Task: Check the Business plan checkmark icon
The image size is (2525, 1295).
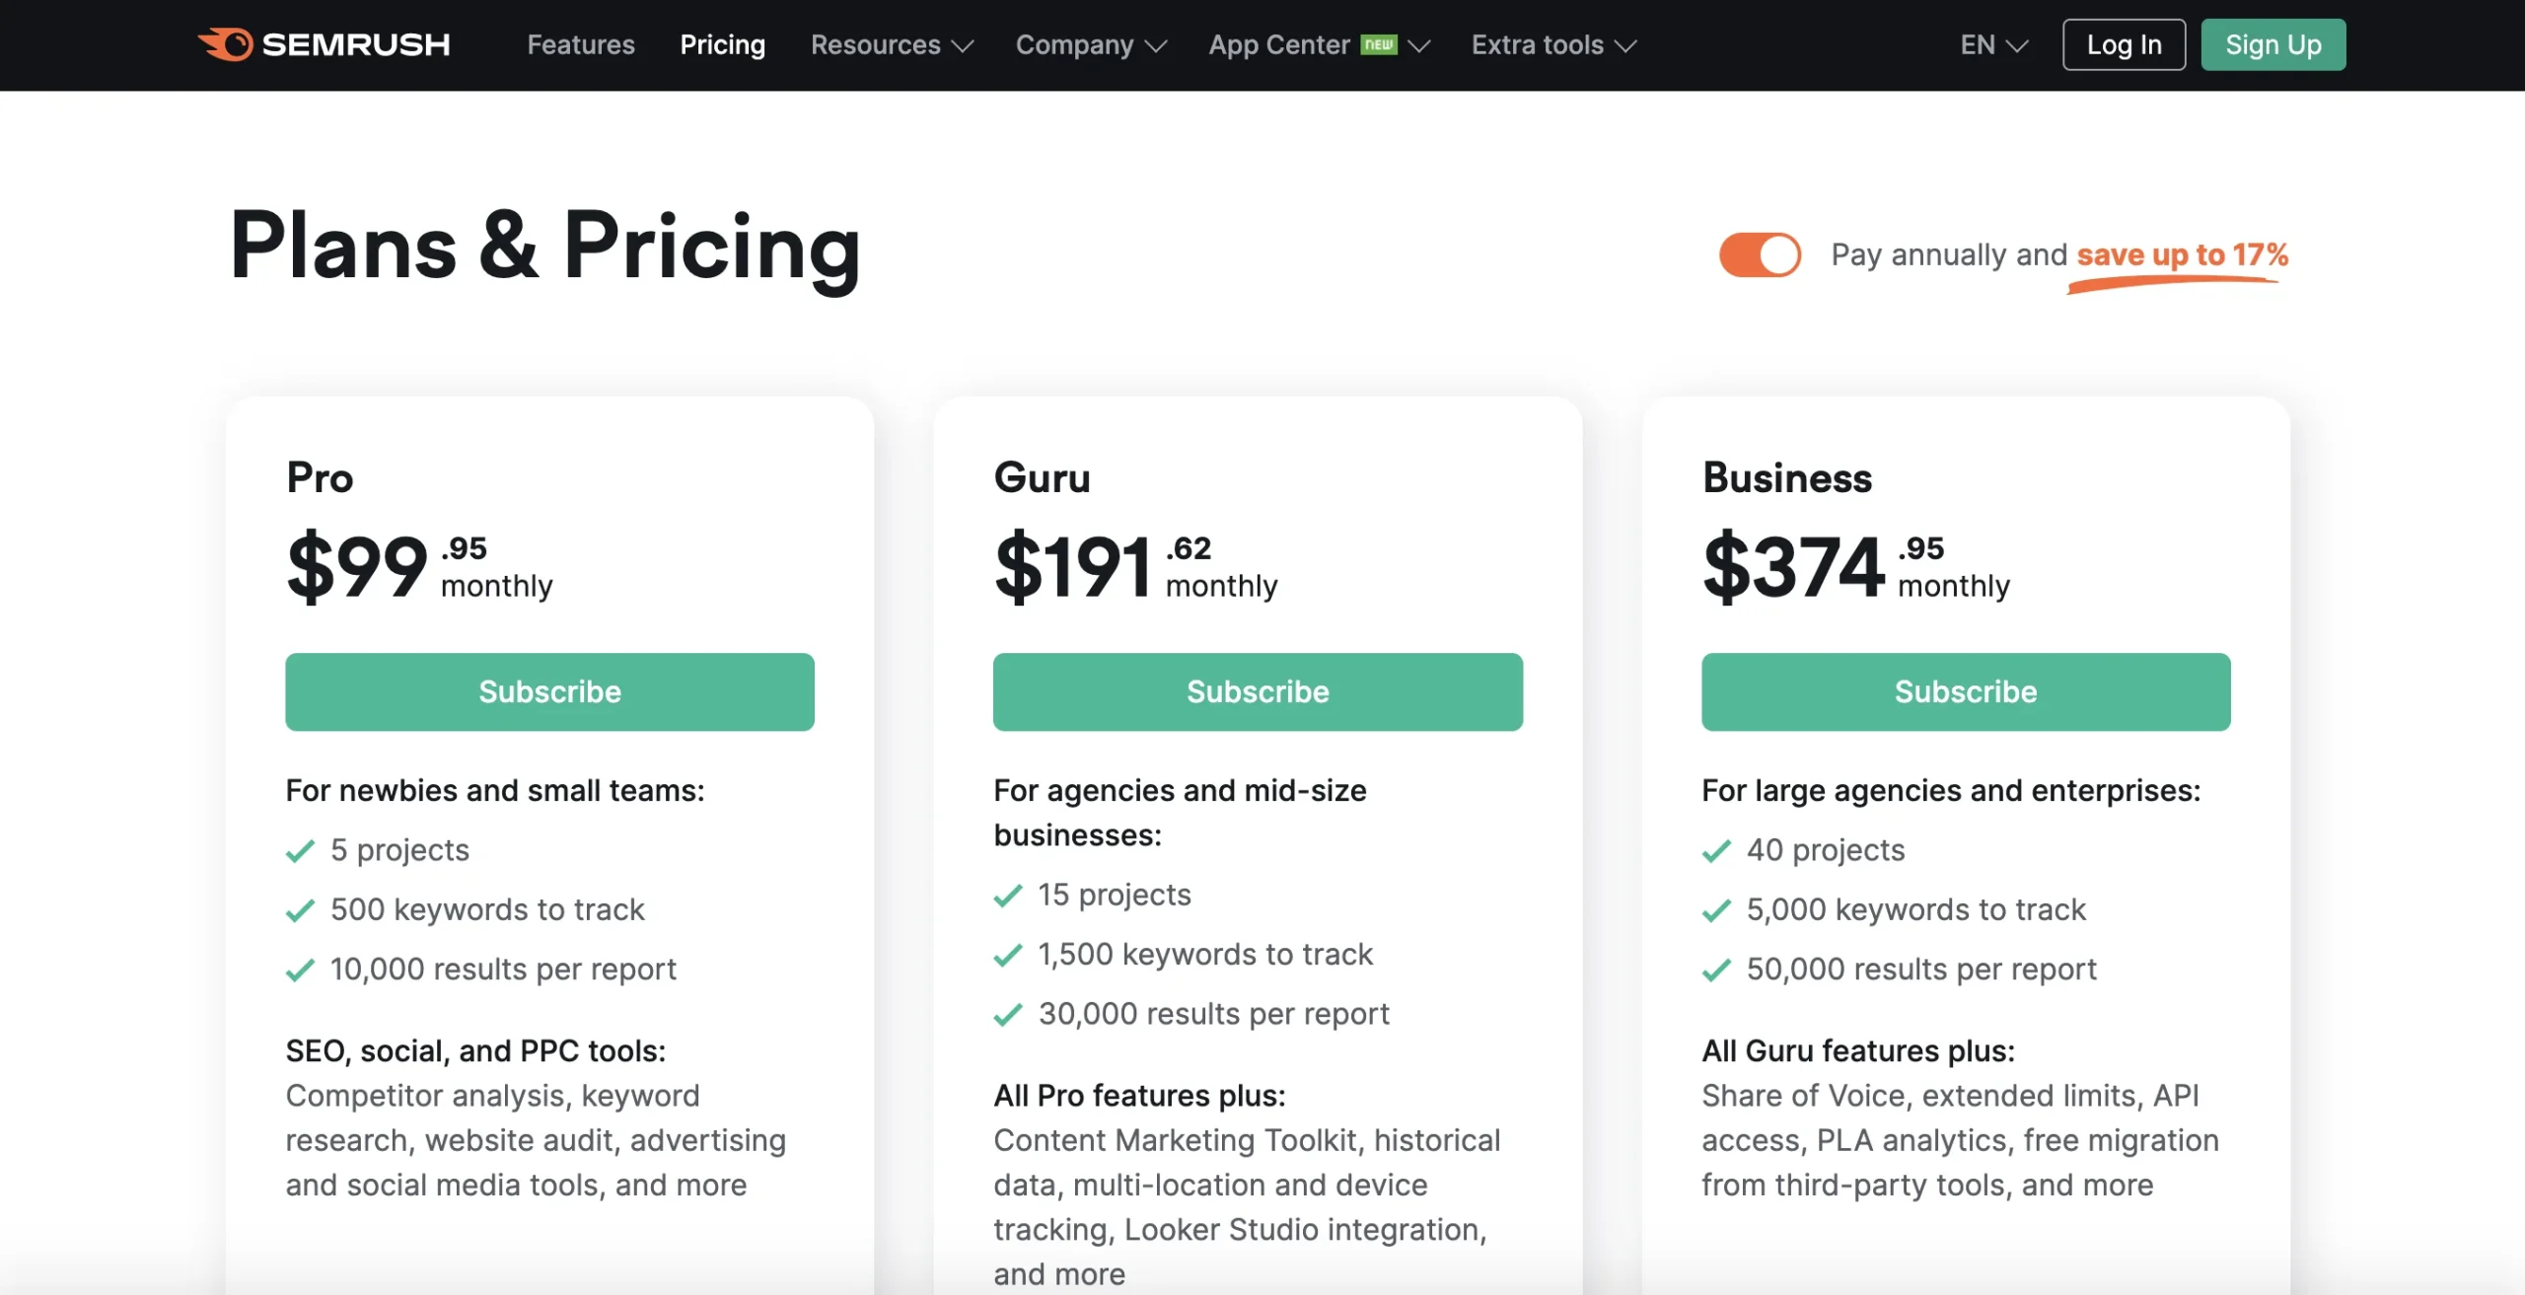Action: click(x=1716, y=849)
